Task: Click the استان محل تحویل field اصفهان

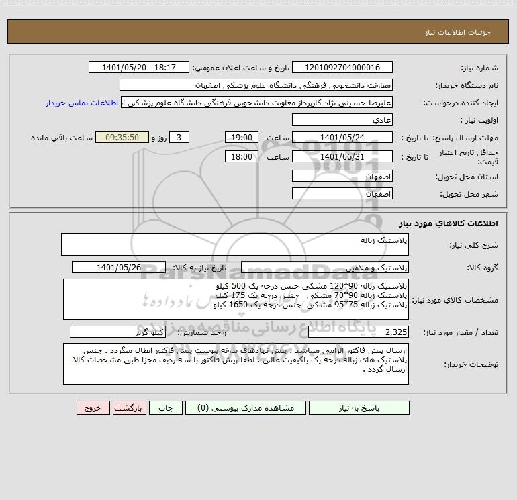Action: coord(342,176)
